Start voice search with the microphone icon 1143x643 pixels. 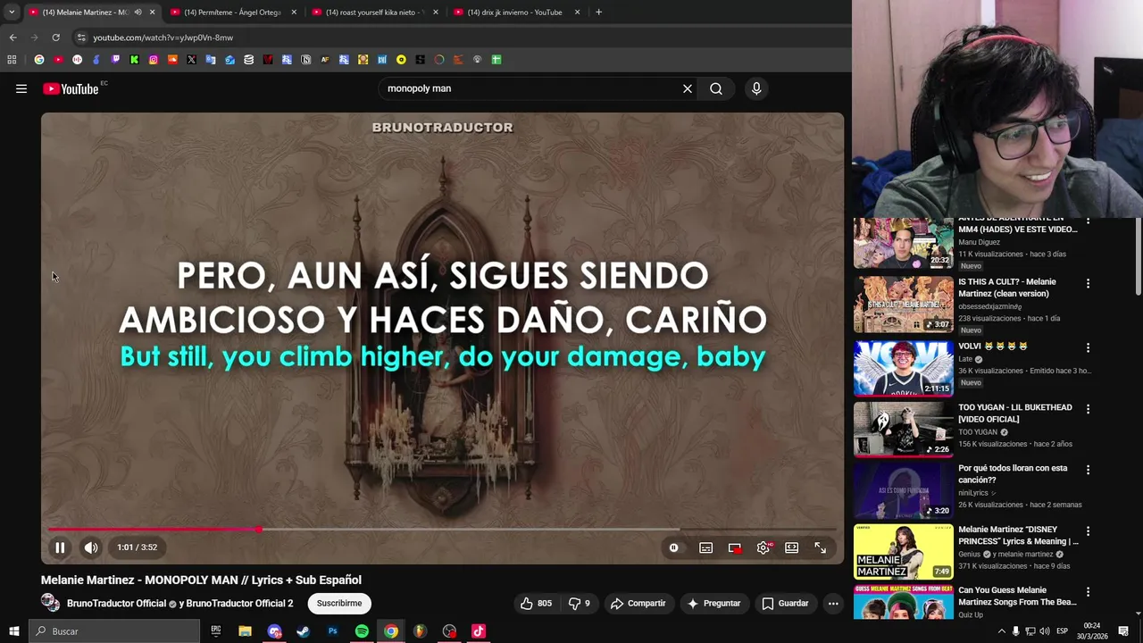coord(756,88)
